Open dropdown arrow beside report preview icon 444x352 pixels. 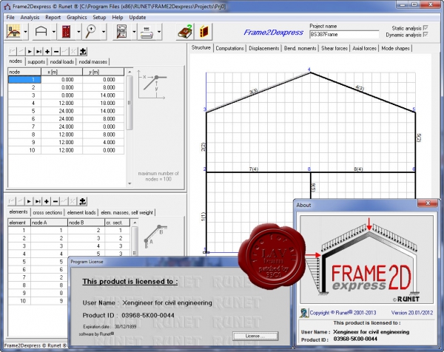(x=134, y=32)
